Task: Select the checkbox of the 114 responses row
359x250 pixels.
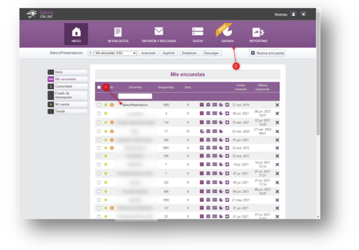Action: coord(99,122)
